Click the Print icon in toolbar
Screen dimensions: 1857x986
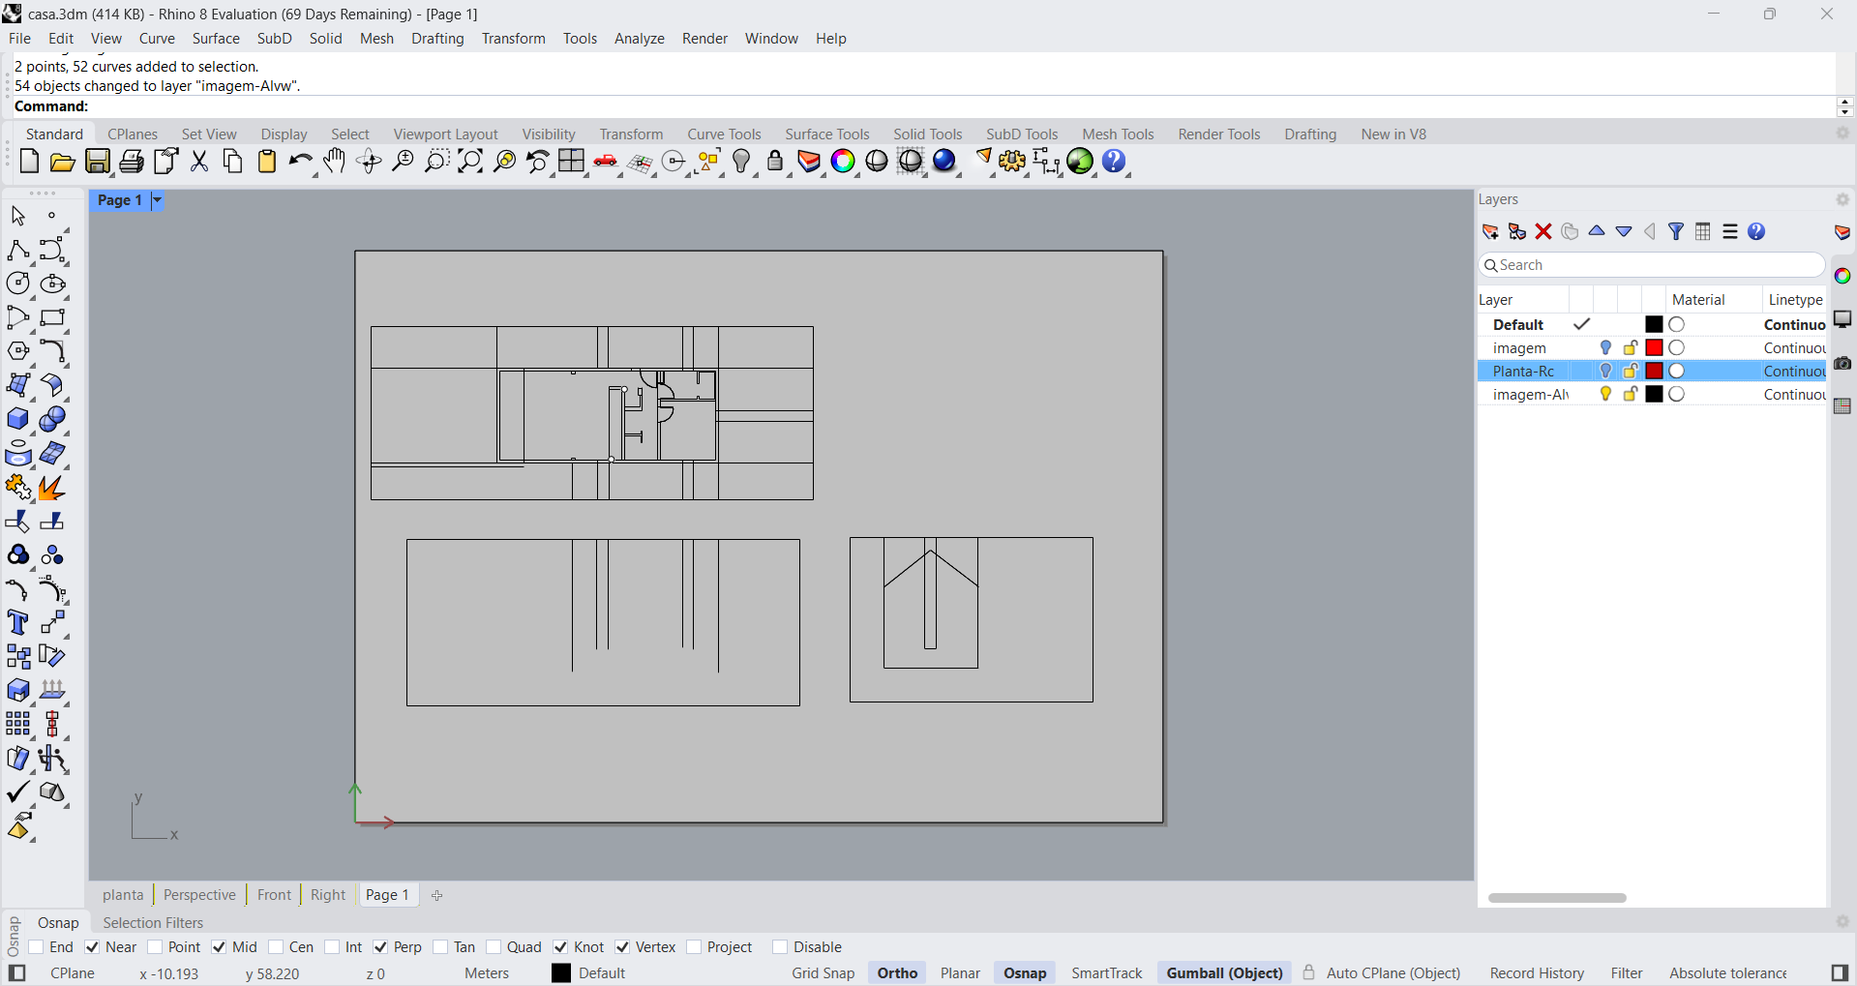tap(132, 162)
